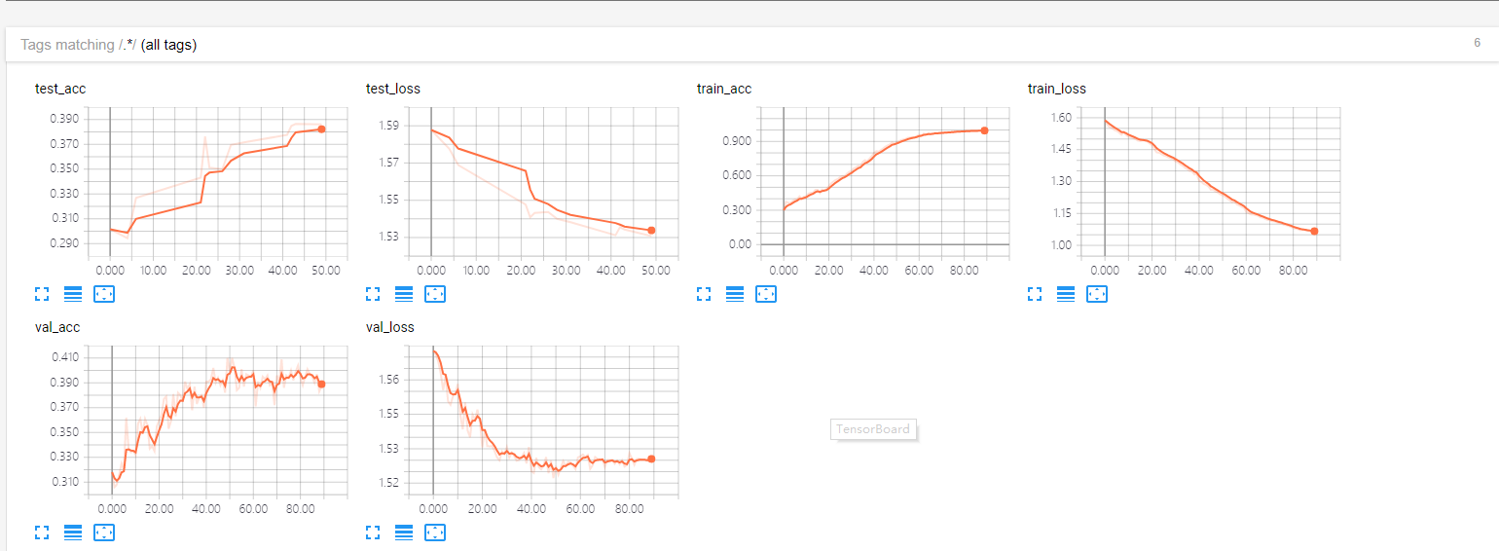The width and height of the screenshot is (1499, 551).
Task: Fit domain to data on train_acc chart
Action: pos(766,293)
